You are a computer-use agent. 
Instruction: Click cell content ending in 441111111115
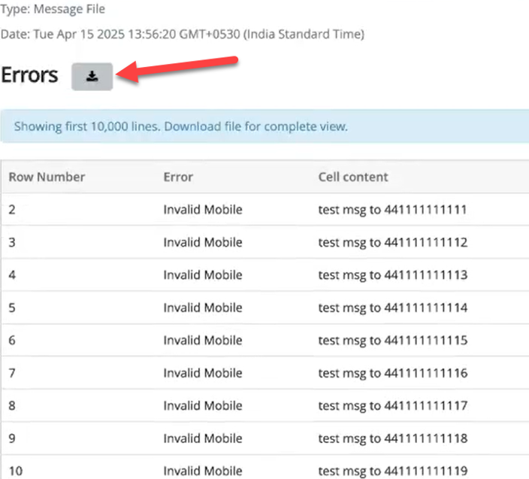(392, 341)
